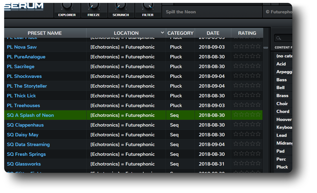Click highlighted 'SQ A Splash of Neon' name

coord(30,115)
